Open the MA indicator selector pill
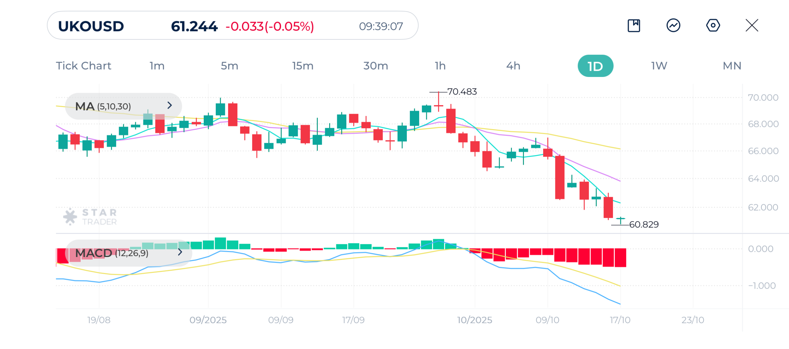Viewport: 789px width, 349px height. (x=123, y=106)
